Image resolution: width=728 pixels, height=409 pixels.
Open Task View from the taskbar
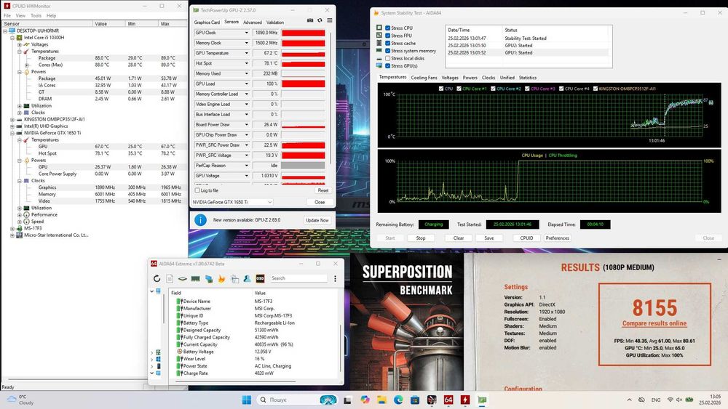point(347,400)
